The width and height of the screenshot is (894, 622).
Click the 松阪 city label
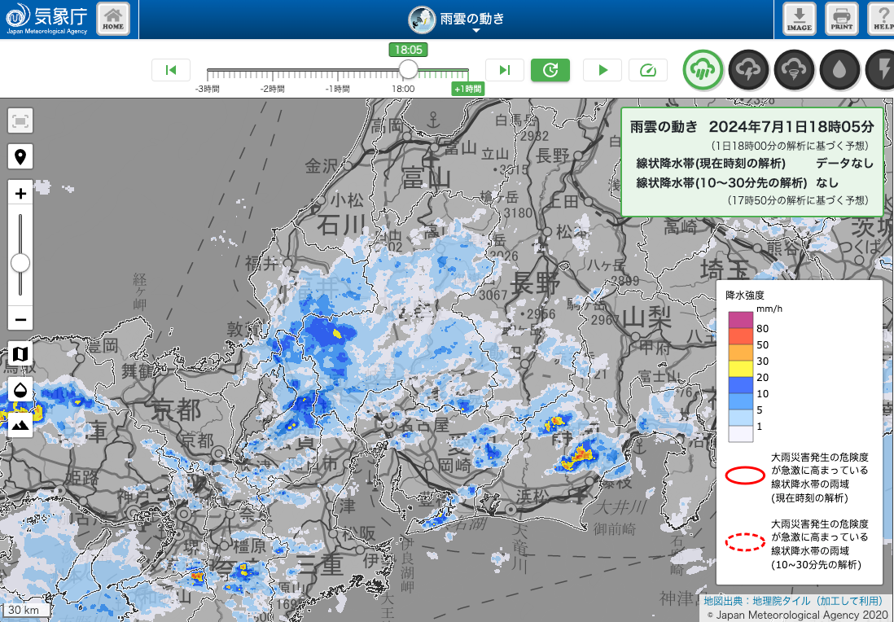(x=359, y=532)
